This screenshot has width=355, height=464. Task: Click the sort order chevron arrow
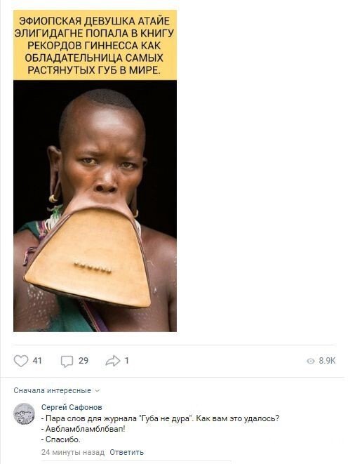(97, 391)
